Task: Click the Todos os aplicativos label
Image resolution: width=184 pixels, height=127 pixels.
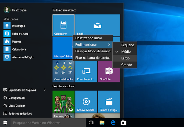Action: [20, 114]
